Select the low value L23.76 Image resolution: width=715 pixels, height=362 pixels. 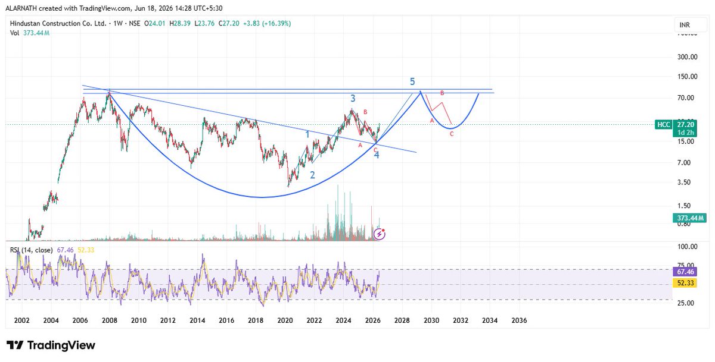206,23
